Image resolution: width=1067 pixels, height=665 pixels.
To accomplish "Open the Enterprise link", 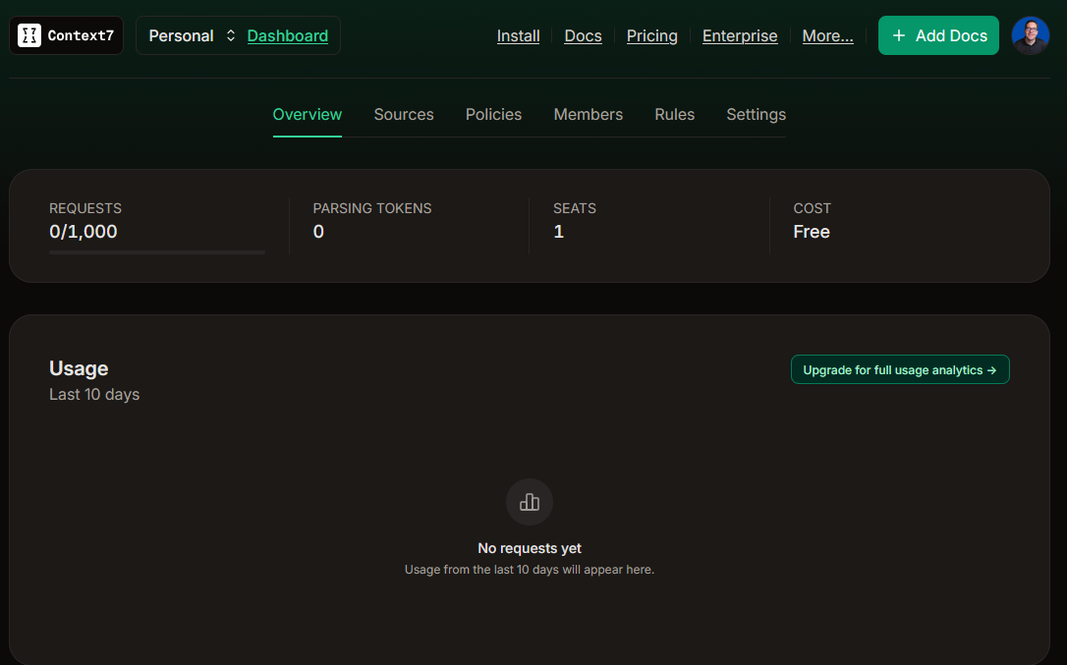I will click(x=740, y=35).
